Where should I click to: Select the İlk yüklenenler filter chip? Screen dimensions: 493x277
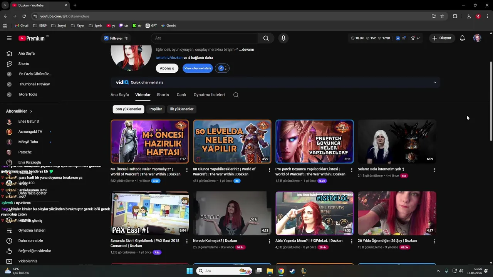tap(182, 109)
